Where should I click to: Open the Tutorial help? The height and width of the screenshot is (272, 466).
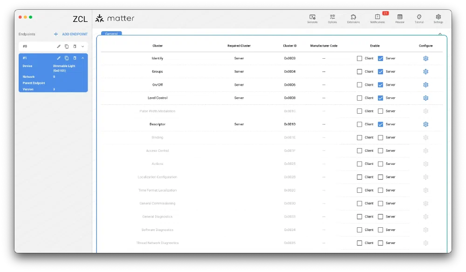[419, 18]
